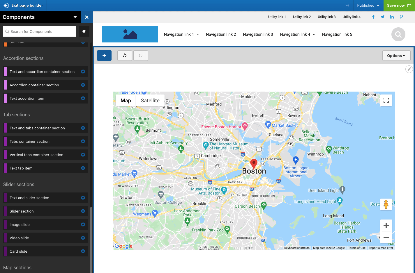The image size is (415, 273).
Task: Select the Text accordion item row
Action: pos(45,98)
